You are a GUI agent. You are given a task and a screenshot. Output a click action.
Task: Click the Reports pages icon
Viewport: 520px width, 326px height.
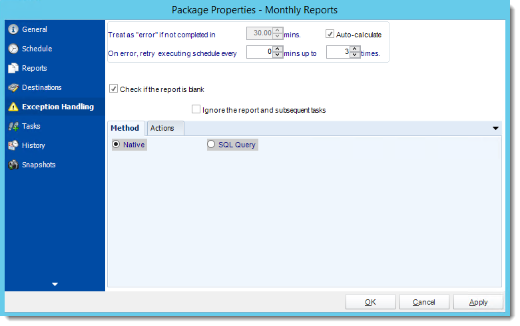[13, 68]
